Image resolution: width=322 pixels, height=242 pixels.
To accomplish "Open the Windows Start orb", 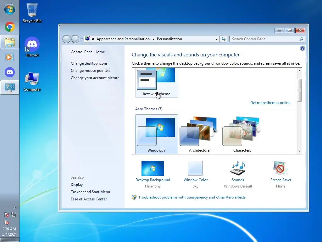I will click(10, 9).
